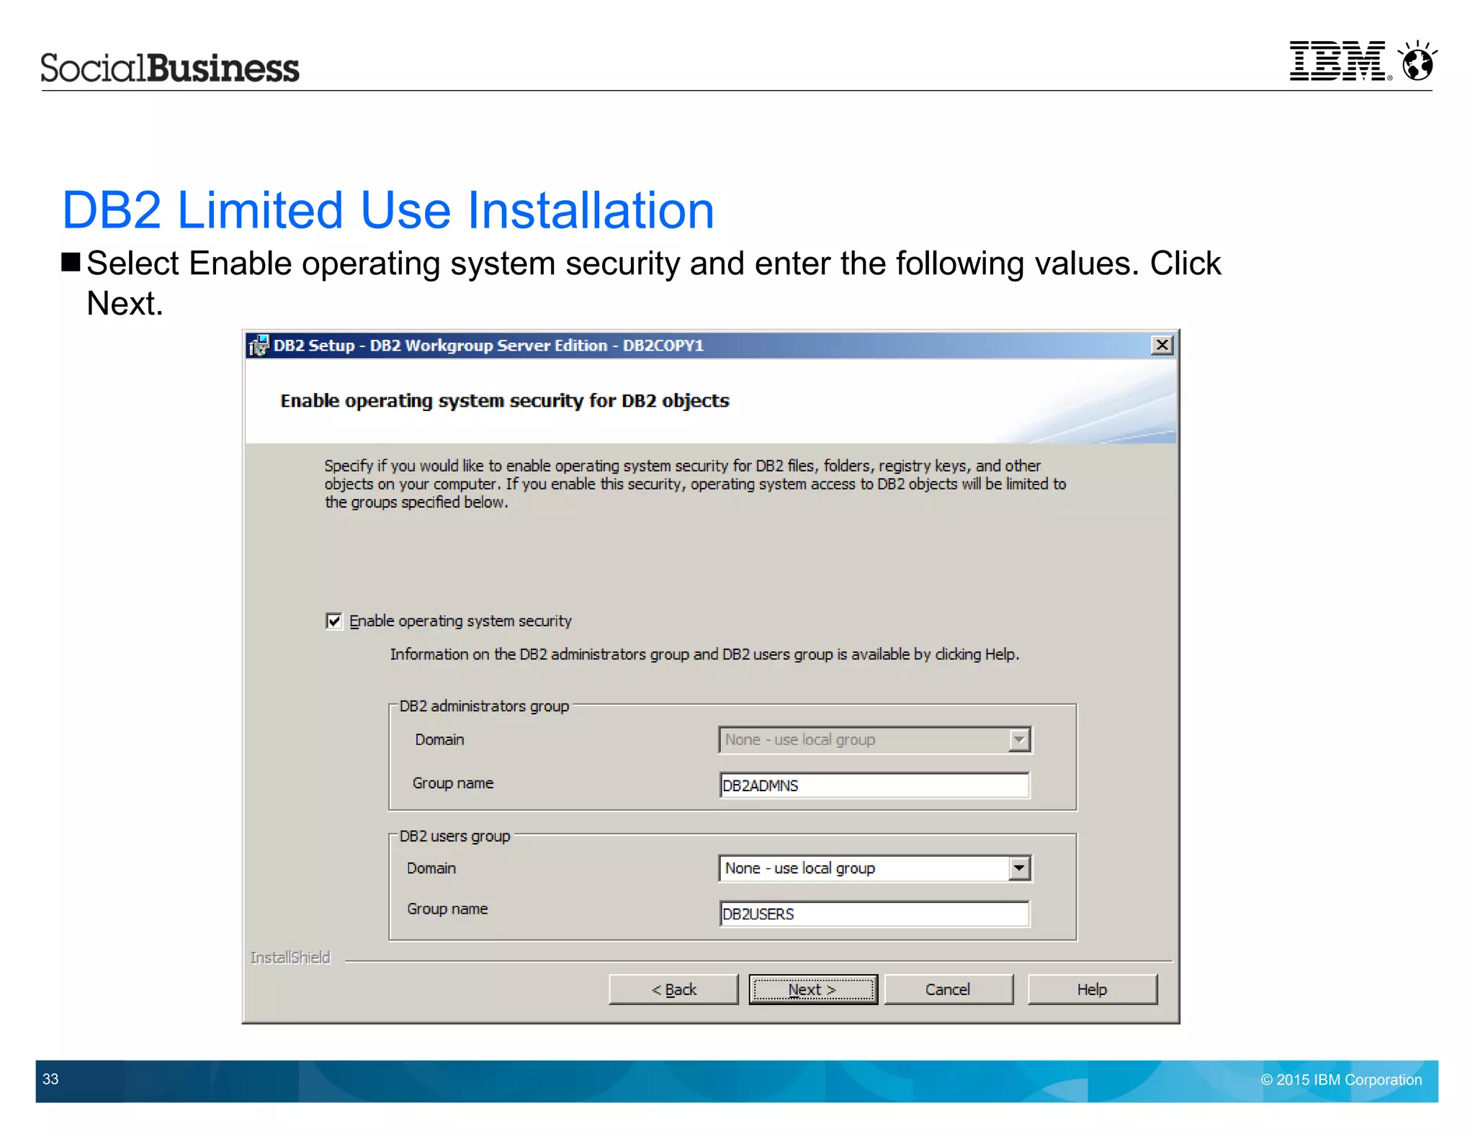Click the 'DB2 administrators group' label
The width and height of the screenshot is (1475, 1139).
click(x=484, y=706)
